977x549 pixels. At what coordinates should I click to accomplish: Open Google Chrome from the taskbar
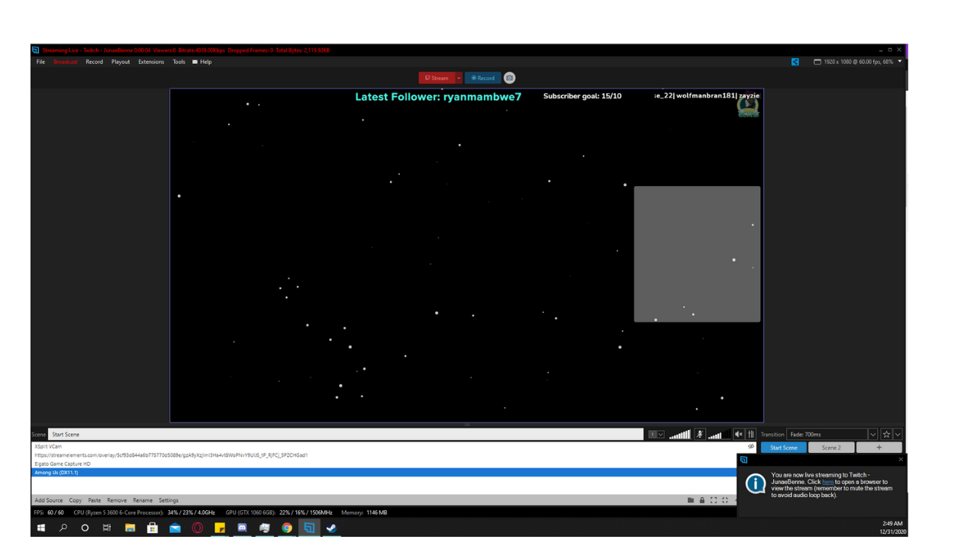[x=287, y=528]
